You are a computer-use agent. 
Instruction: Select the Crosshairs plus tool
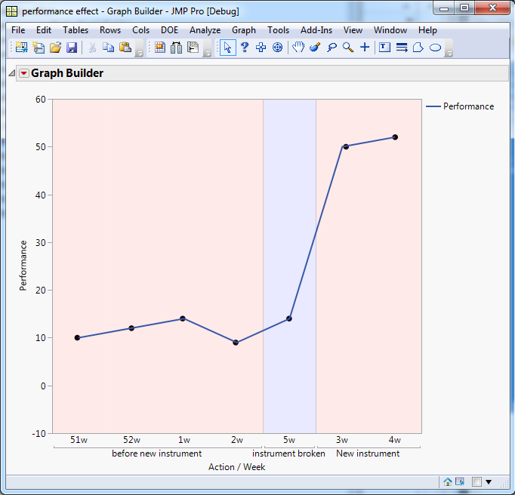(x=365, y=48)
